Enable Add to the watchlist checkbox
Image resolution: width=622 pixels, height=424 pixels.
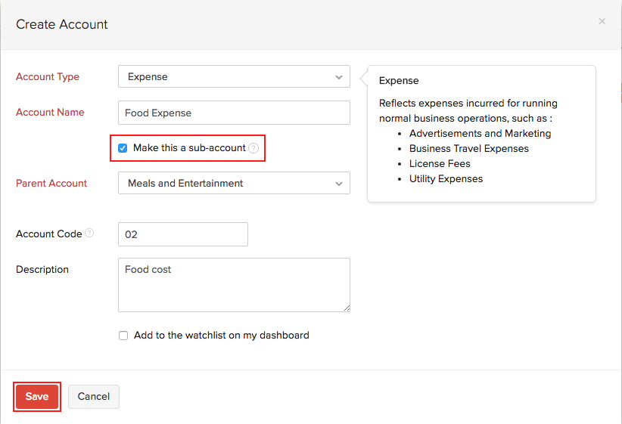pos(123,336)
